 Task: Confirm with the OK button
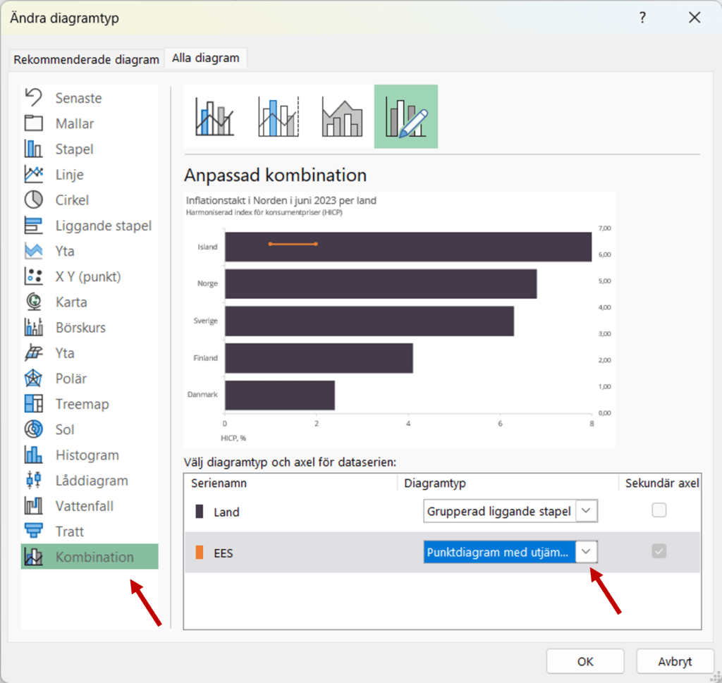click(585, 662)
